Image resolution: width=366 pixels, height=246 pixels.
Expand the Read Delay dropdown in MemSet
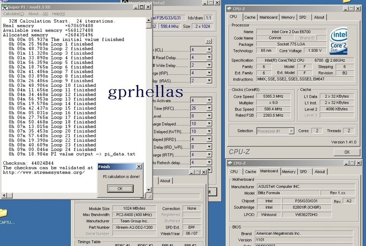pyautogui.click(x=209, y=57)
